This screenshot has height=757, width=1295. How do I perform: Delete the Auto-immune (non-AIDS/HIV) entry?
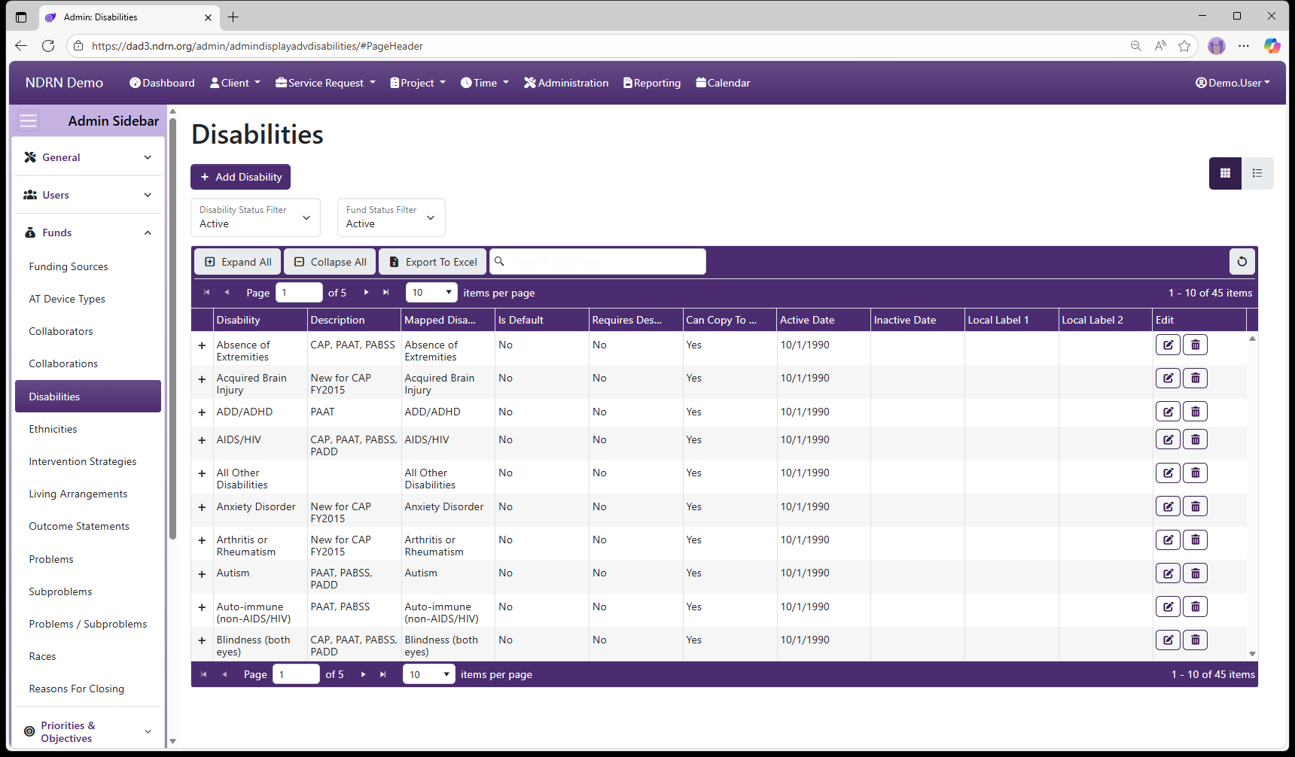(1195, 607)
